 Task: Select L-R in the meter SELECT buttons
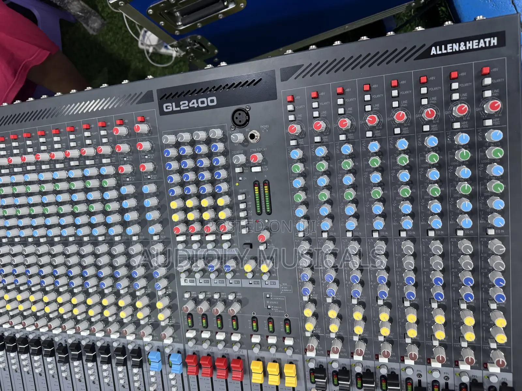[241, 197]
